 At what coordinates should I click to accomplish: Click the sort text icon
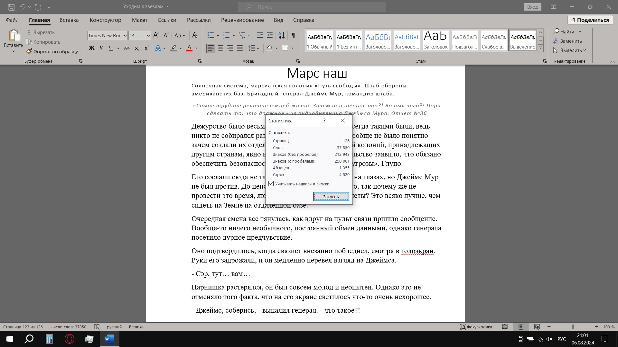[x=281, y=35]
